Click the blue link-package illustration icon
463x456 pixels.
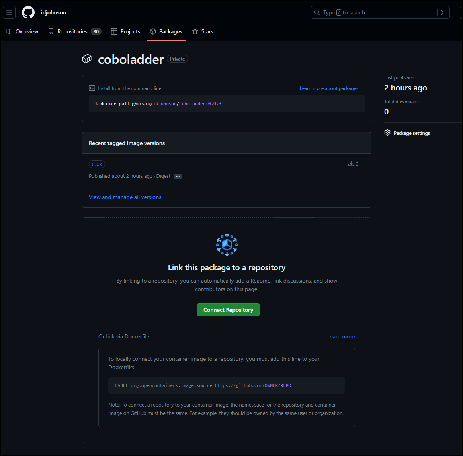coord(227,245)
